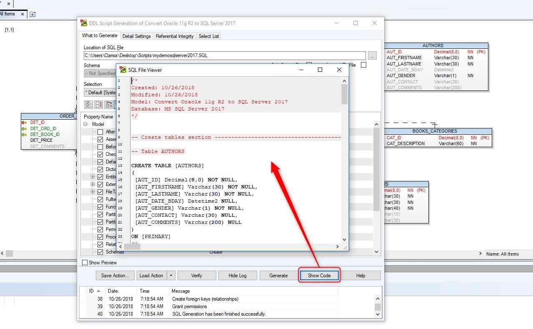Click the Show Code button
This screenshot has width=533, height=329.
click(x=319, y=276)
